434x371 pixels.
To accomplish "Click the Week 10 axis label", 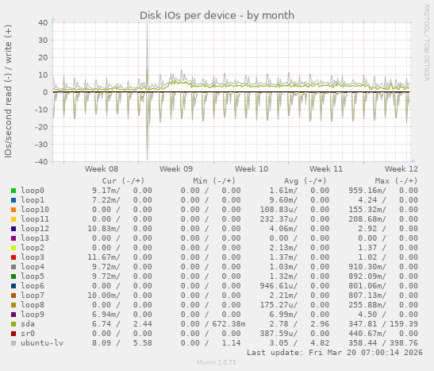I will [x=252, y=168].
